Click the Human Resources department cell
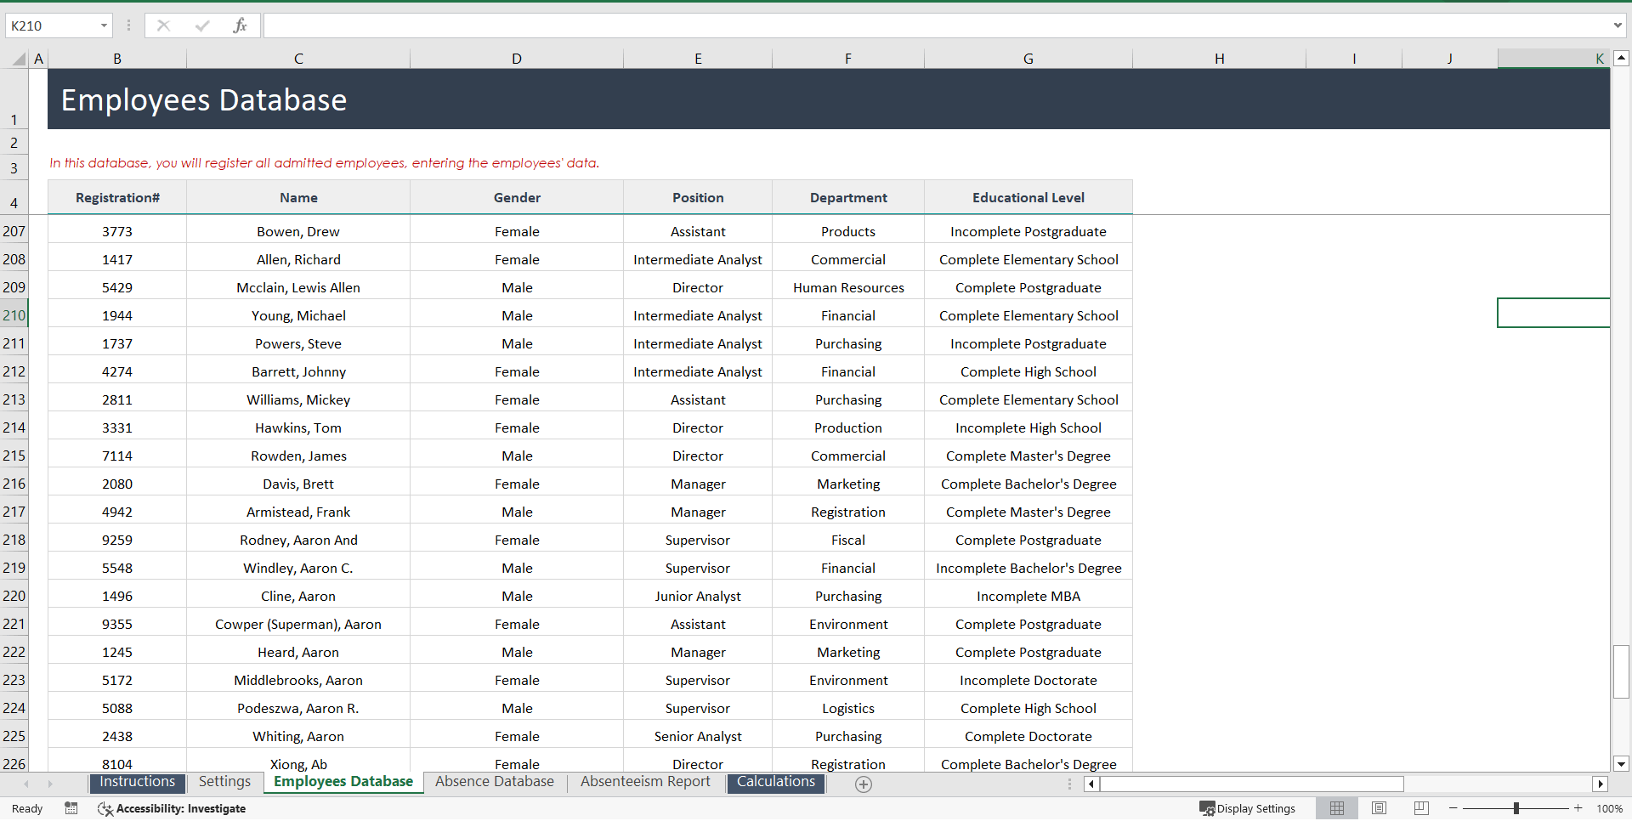 848,287
